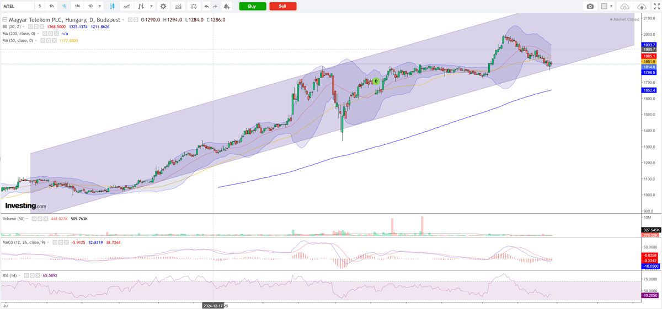Select the highlighted 1D interval

pyautogui.click(x=64, y=6)
